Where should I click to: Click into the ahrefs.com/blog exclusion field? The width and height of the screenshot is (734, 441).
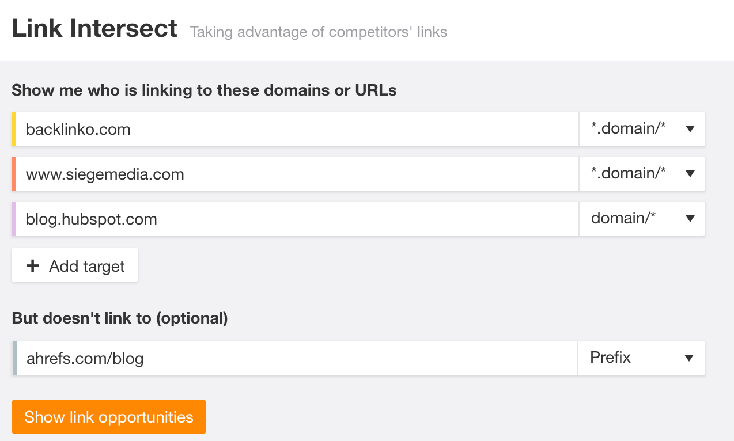(297, 358)
